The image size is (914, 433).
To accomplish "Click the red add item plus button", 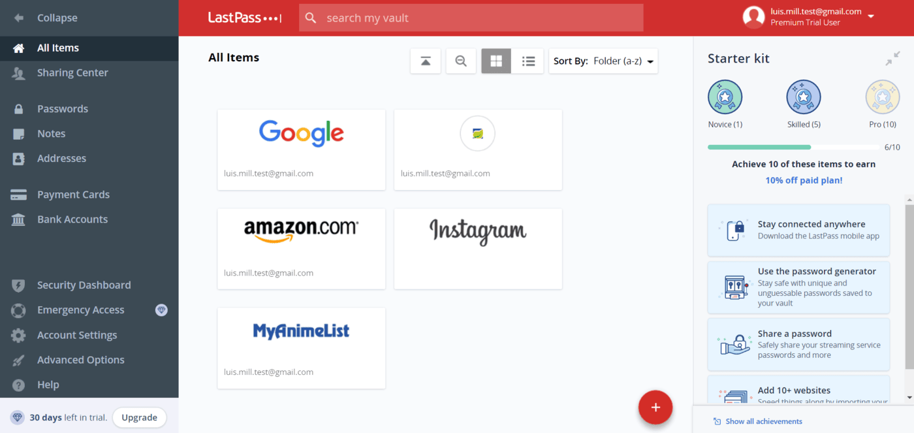I will [x=655, y=408].
